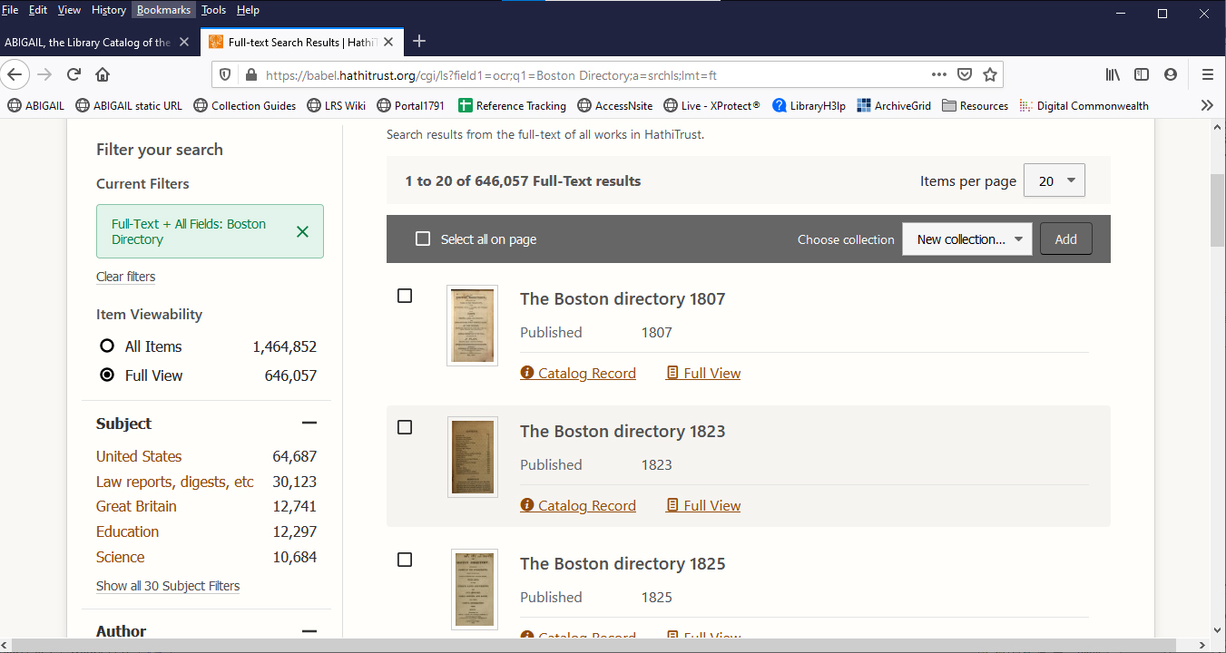Bookmark this page with the star icon
The image size is (1226, 653).
(990, 74)
